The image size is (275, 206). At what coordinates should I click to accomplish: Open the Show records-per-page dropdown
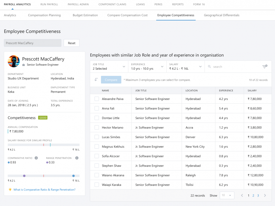click(227, 195)
